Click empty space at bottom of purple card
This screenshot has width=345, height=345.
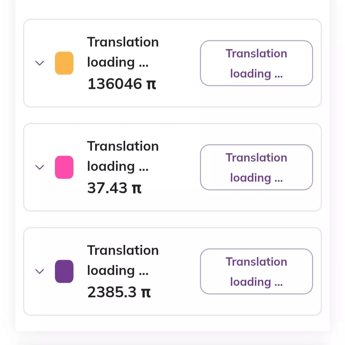pos(172,307)
